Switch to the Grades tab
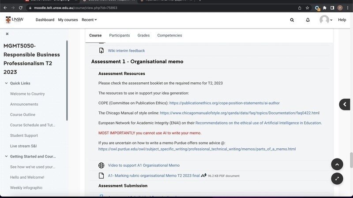Screen dimensions: 353x198 point(144,36)
